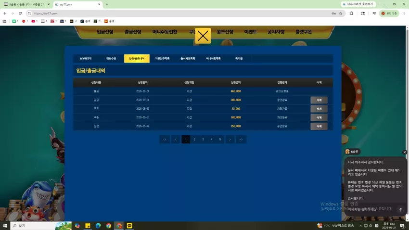Delete the 200,000 deposit row
Viewport: 409px width, 230px height.
click(319, 100)
